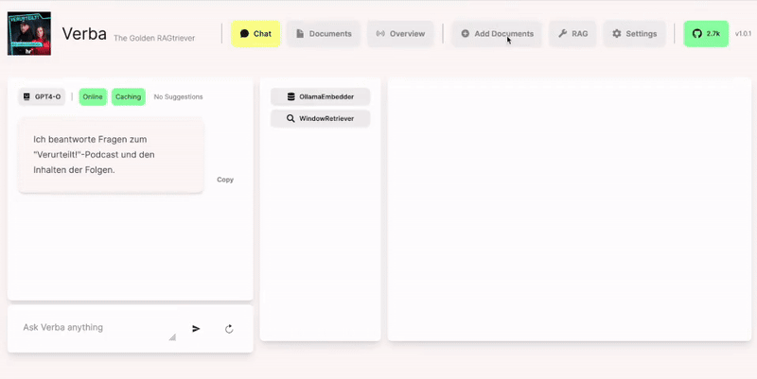This screenshot has width=757, height=379.
Task: Click the text area corner grip handle
Action: [172, 337]
